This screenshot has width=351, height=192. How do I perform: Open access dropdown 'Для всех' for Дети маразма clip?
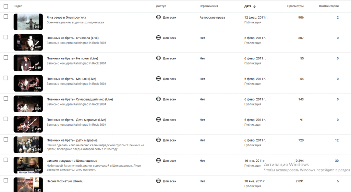[169, 140]
